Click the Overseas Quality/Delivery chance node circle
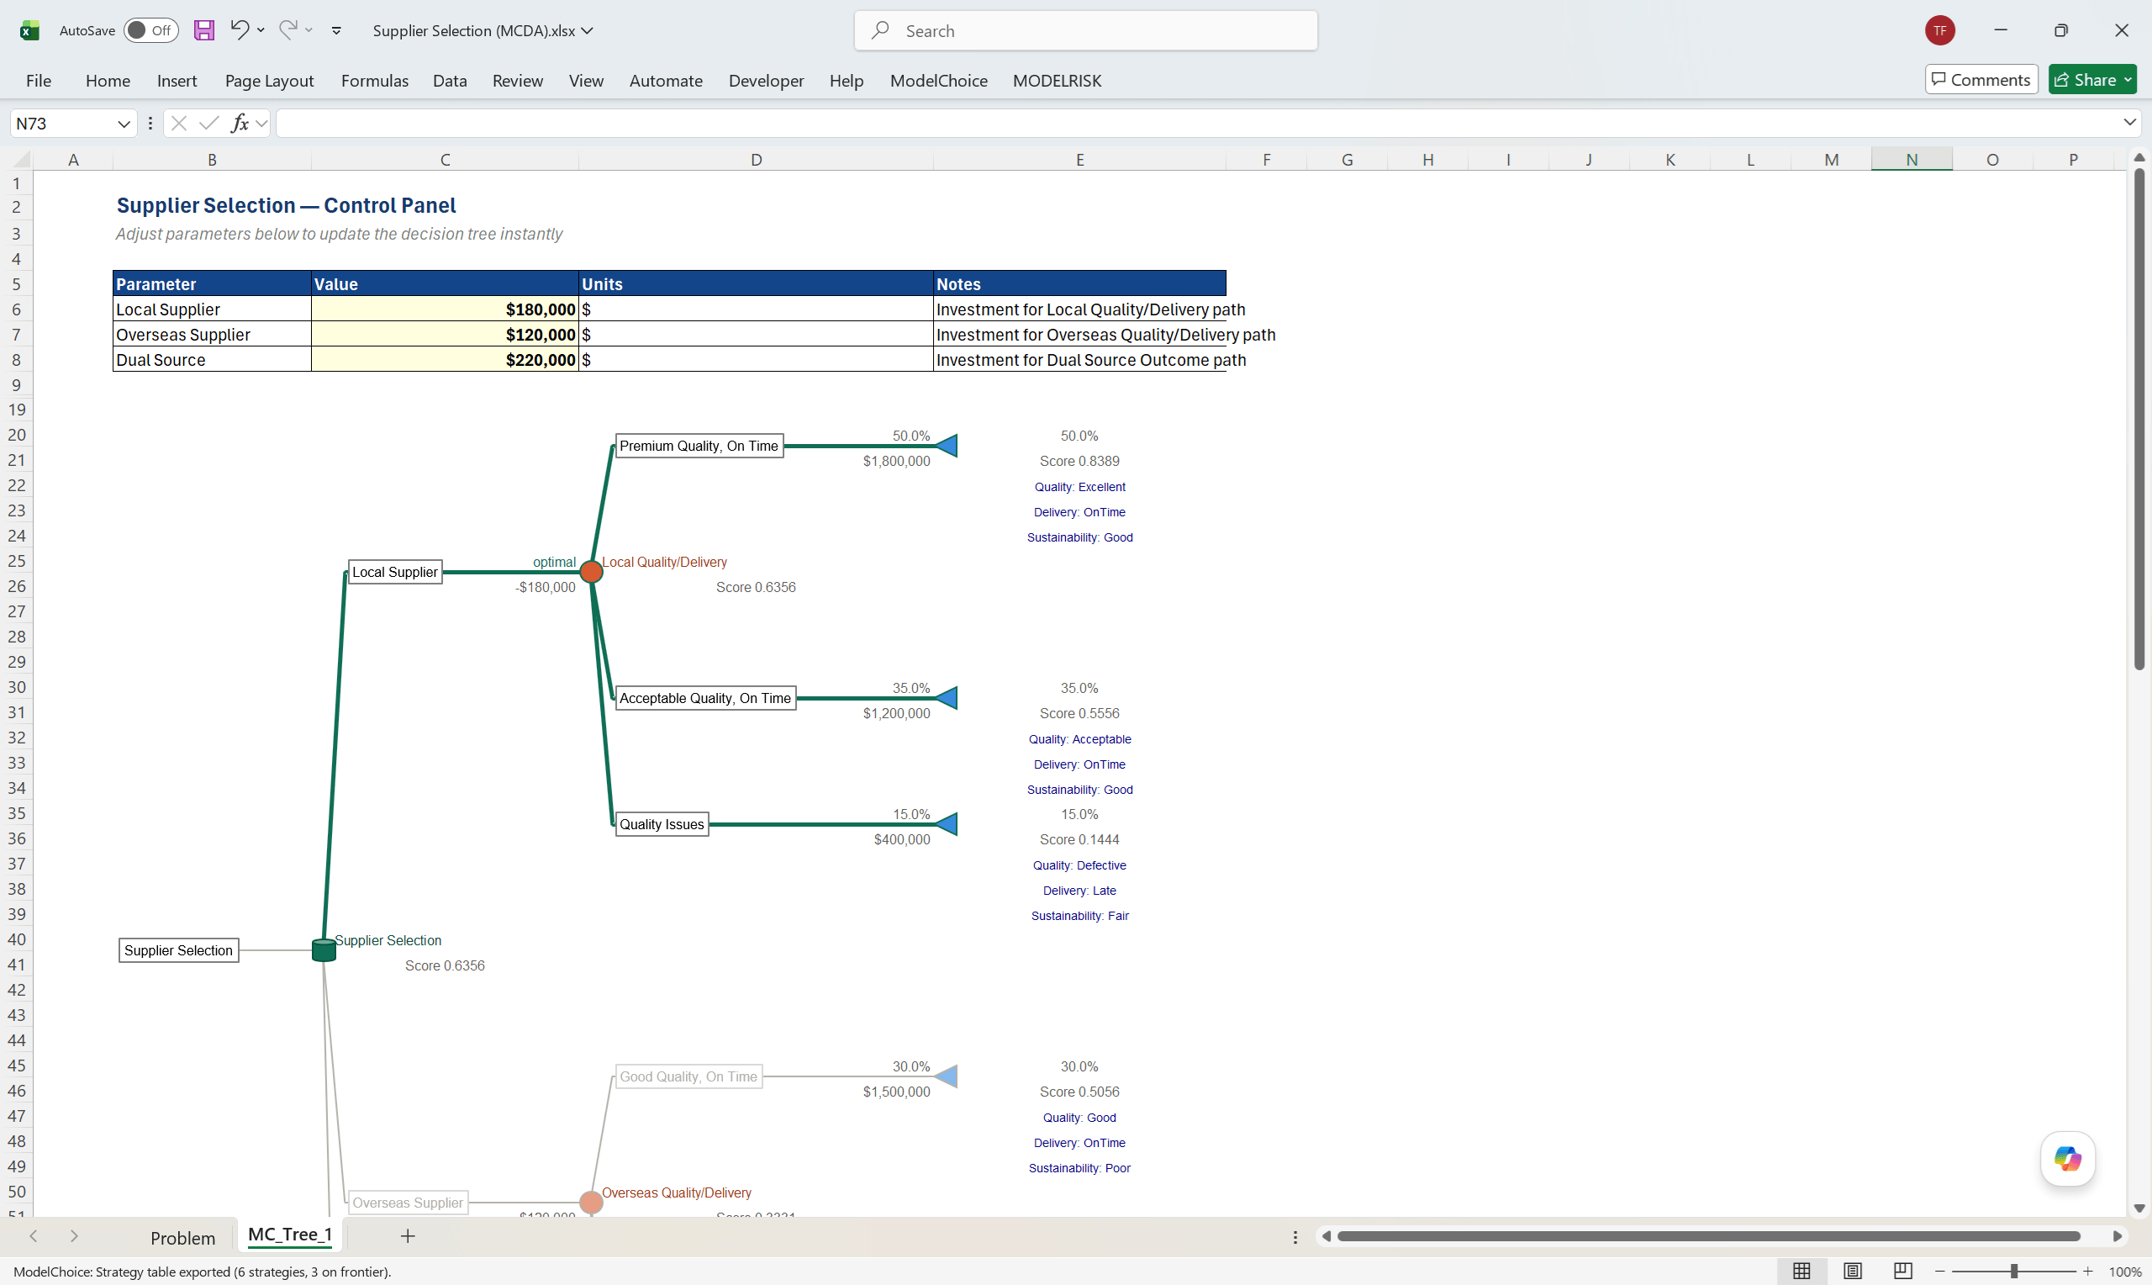This screenshot has height=1285, width=2152. tap(591, 1202)
